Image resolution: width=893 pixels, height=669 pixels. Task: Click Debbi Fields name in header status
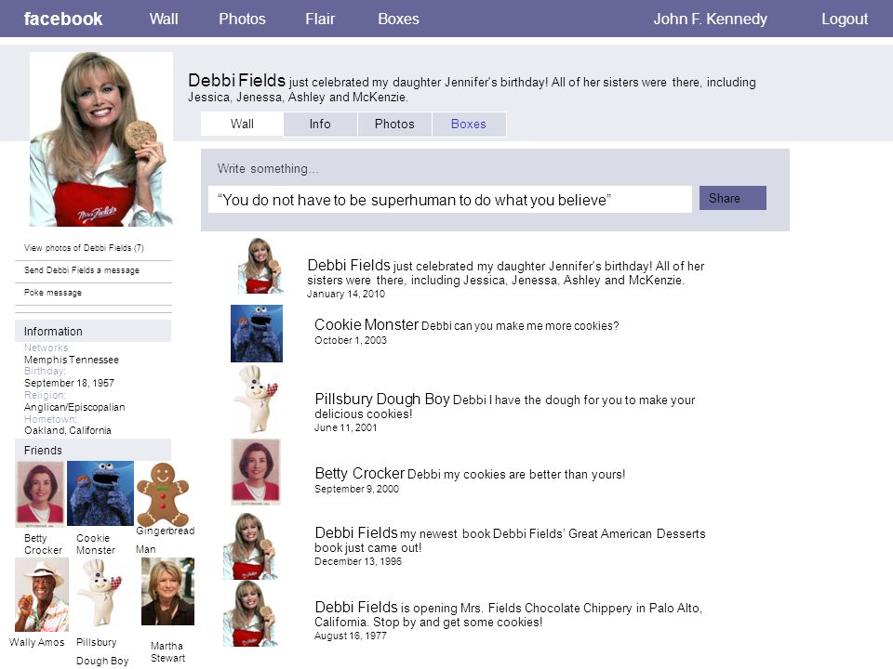236,80
